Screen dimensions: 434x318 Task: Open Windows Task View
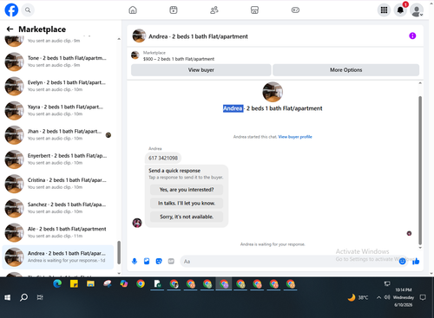tap(40, 297)
